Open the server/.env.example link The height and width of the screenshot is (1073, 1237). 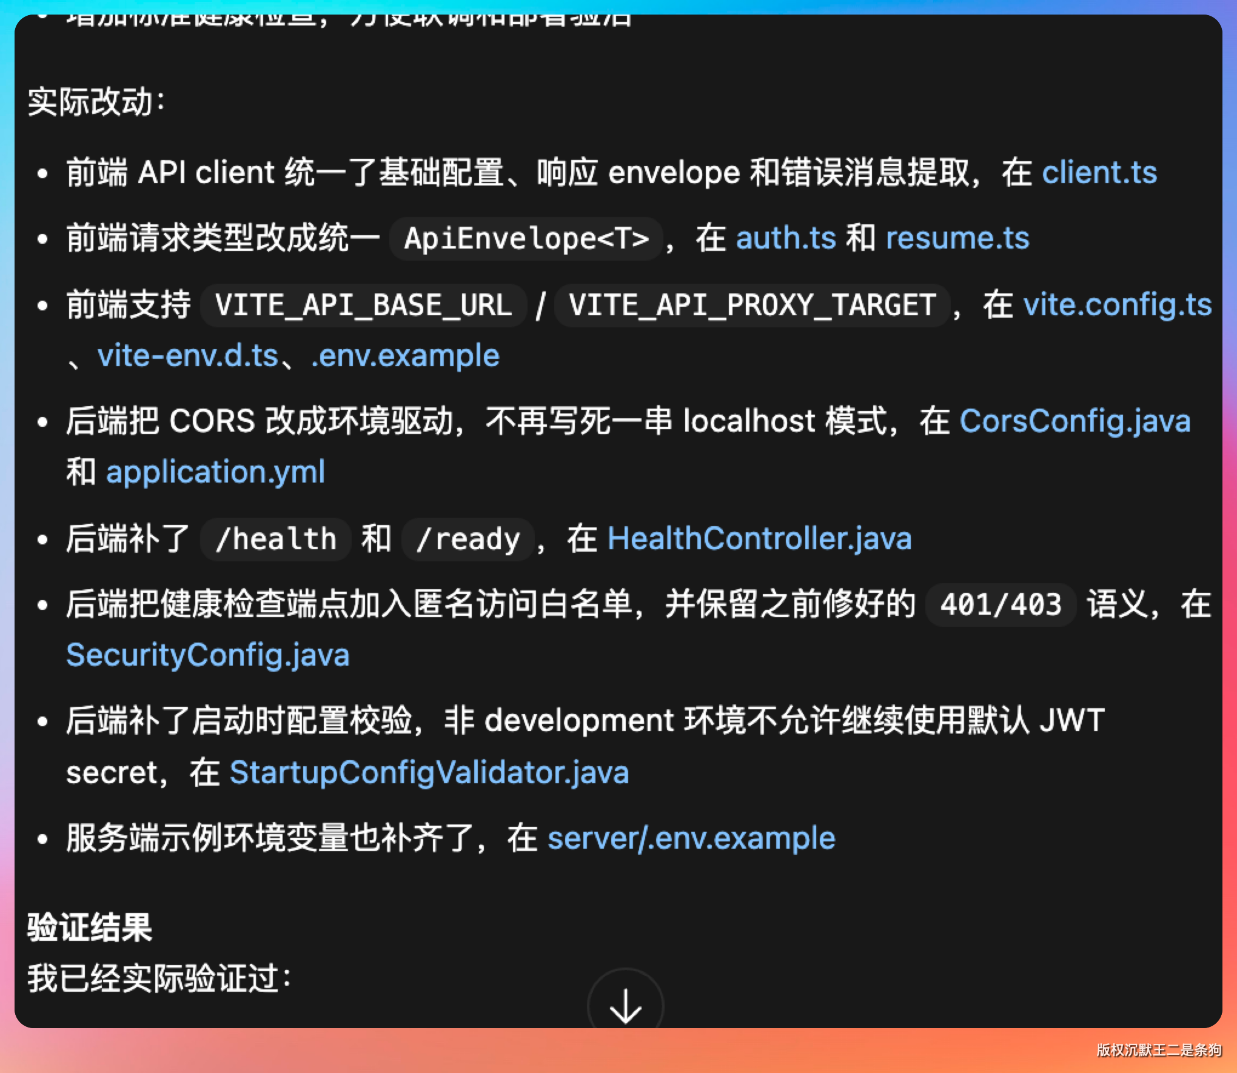pyautogui.click(x=691, y=838)
